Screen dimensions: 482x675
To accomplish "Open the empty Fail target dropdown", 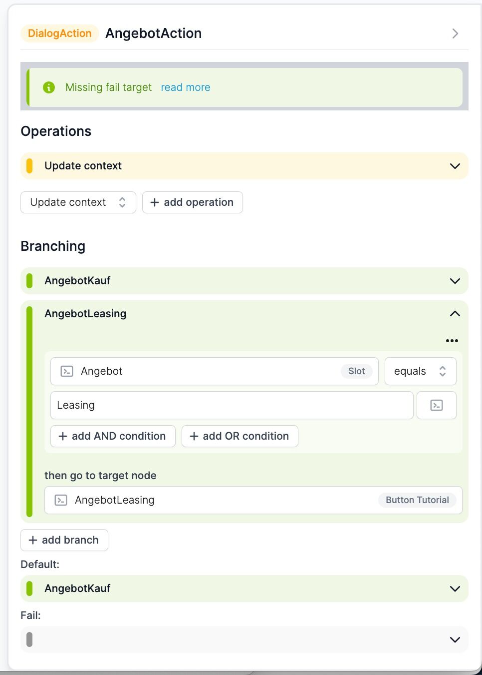I will 244,640.
